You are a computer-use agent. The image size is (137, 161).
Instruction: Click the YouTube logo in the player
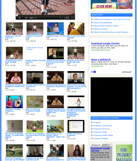[67, 18]
